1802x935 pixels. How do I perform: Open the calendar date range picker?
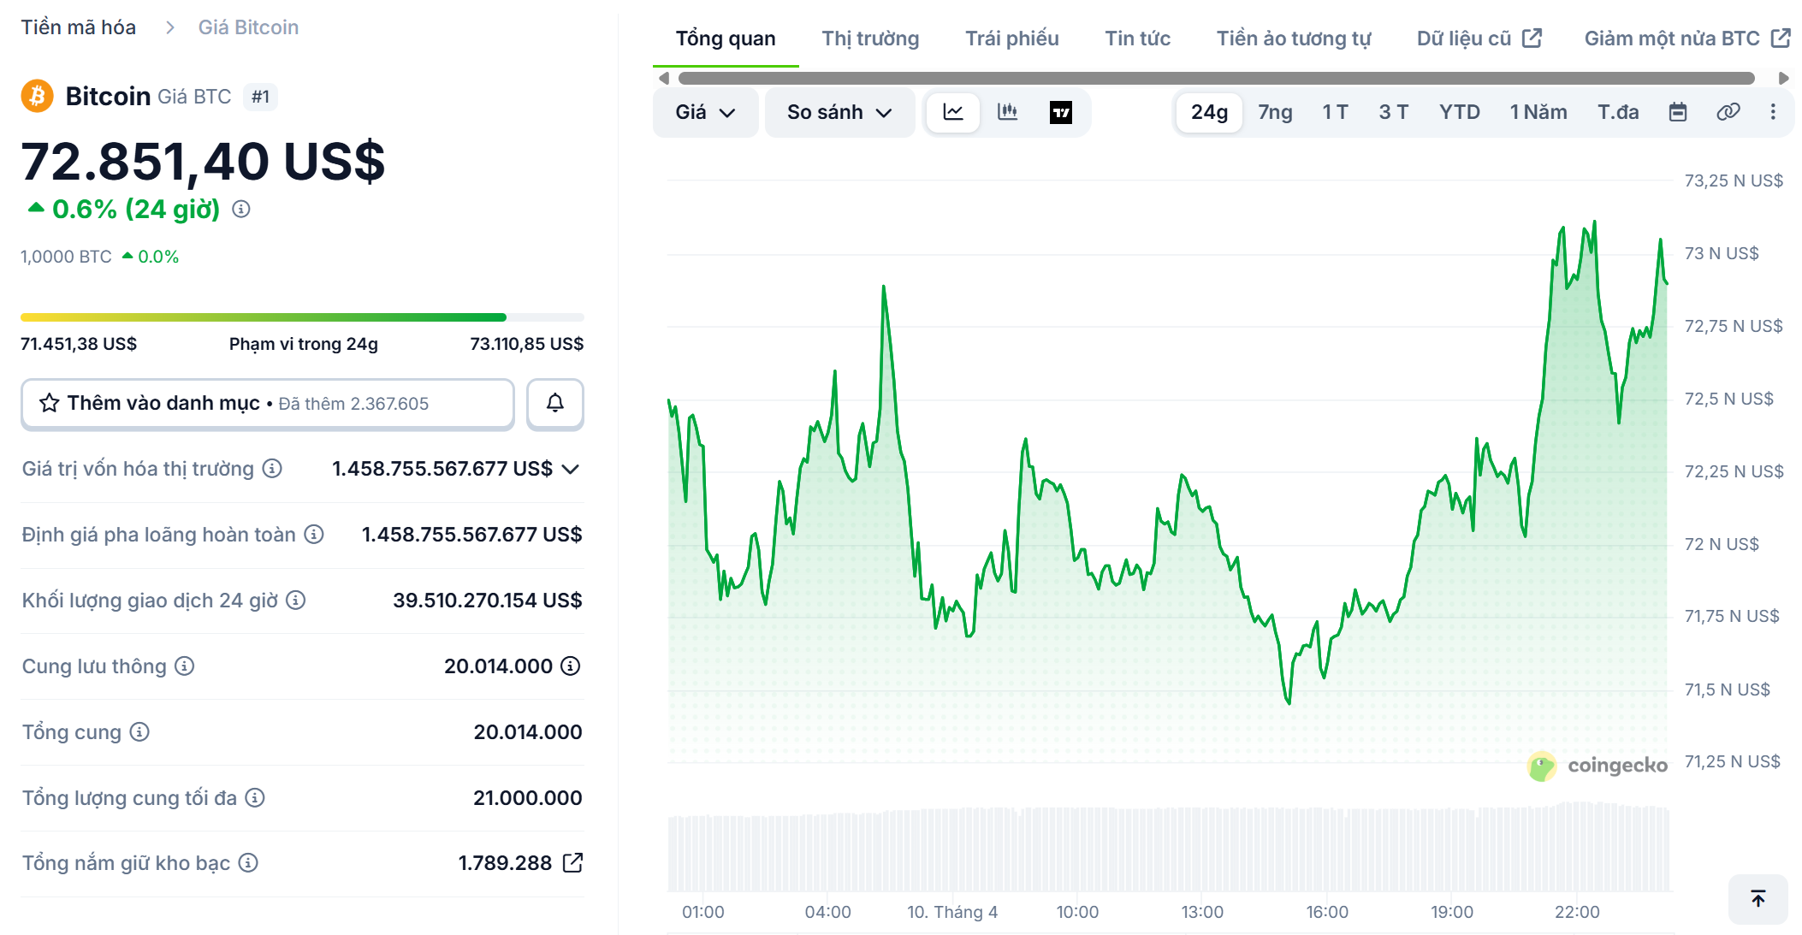click(x=1677, y=111)
